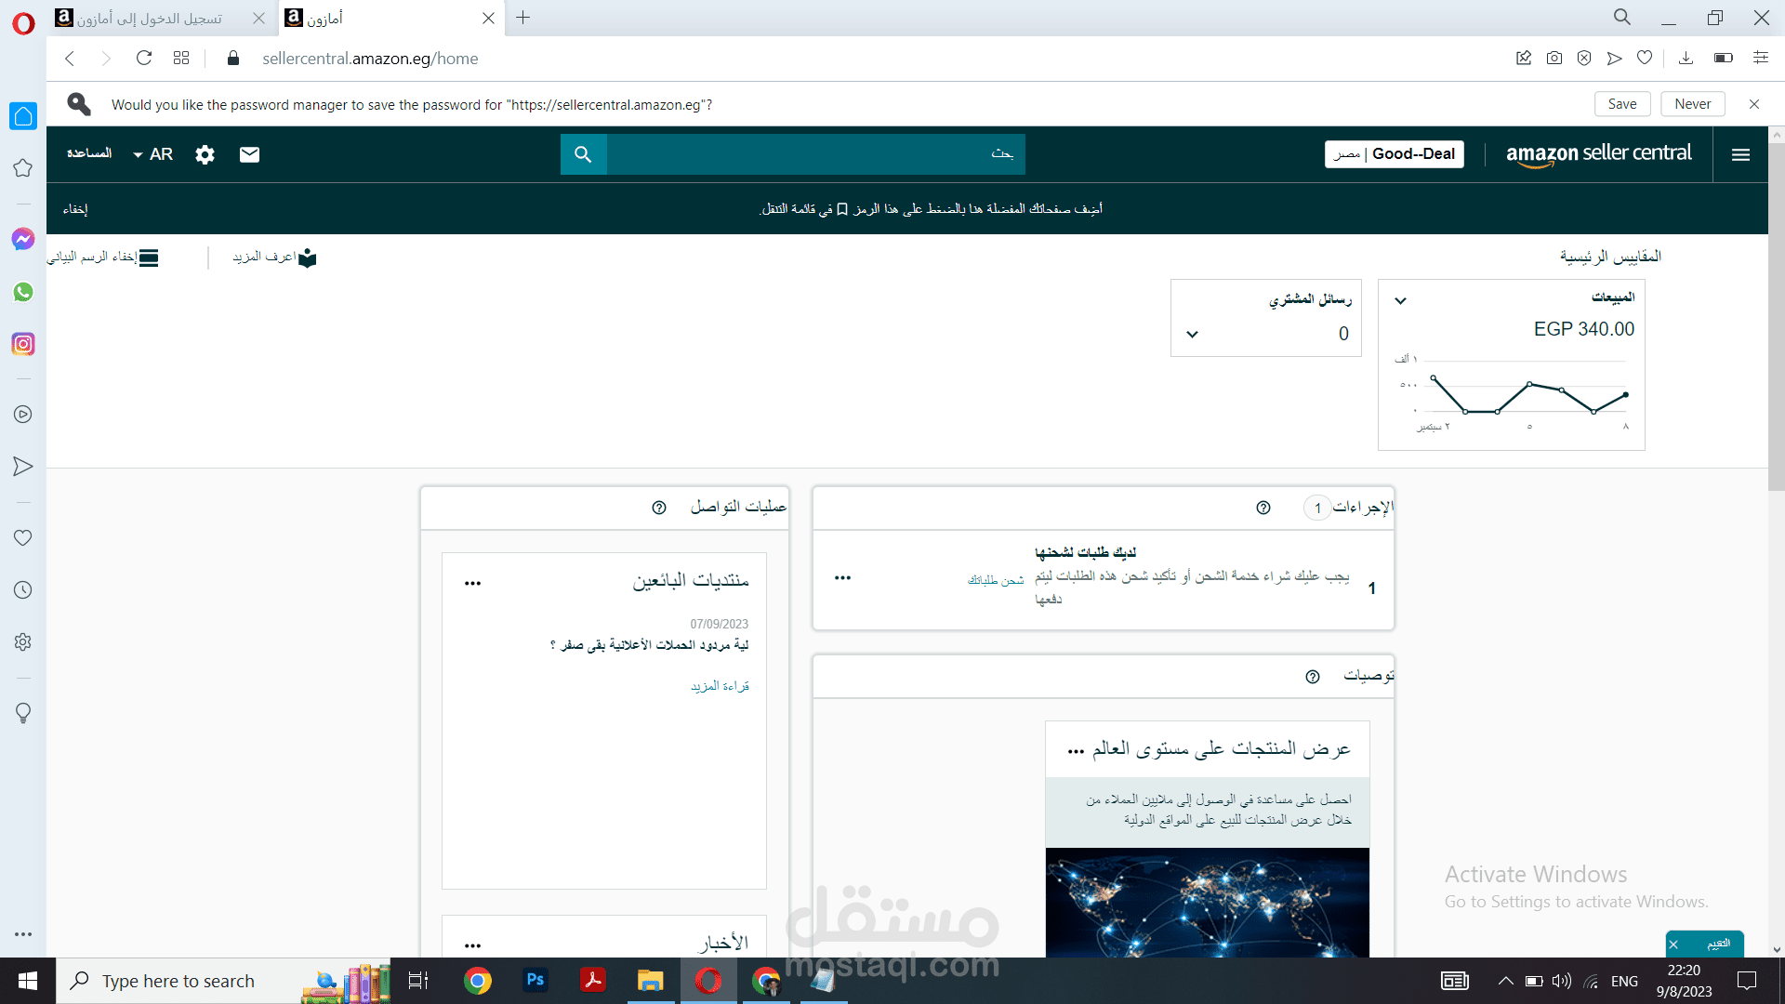
Task: Open Windows Start menu
Action: tap(28, 981)
